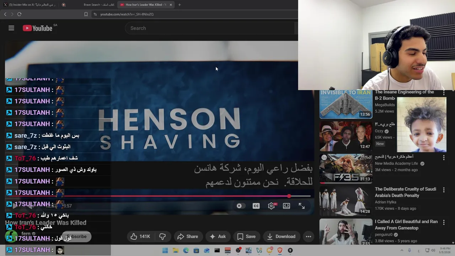Open the F-35 video thumbnail
This screenshot has width=455, height=256.
coord(346,168)
